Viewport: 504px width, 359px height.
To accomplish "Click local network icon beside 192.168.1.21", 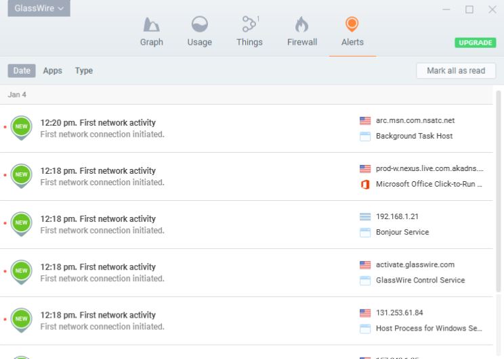I will click(365, 217).
